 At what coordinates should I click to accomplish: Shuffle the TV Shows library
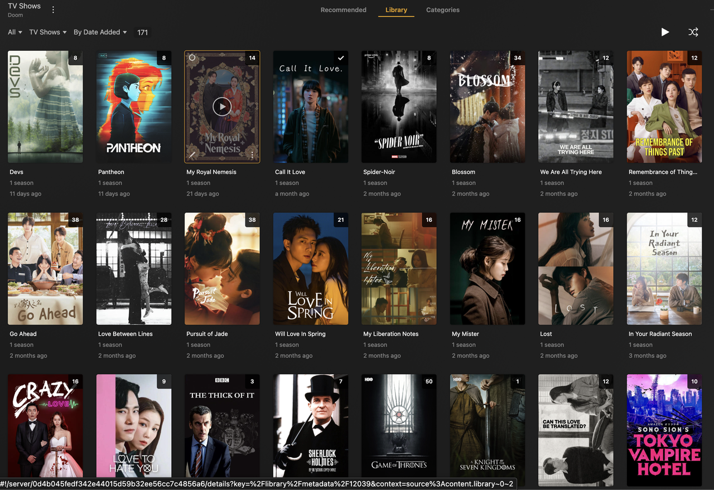click(693, 32)
